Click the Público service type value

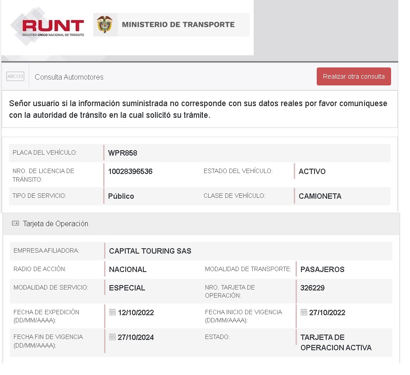(121, 196)
